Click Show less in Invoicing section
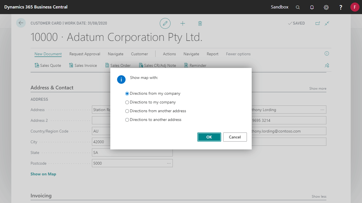 point(319,197)
